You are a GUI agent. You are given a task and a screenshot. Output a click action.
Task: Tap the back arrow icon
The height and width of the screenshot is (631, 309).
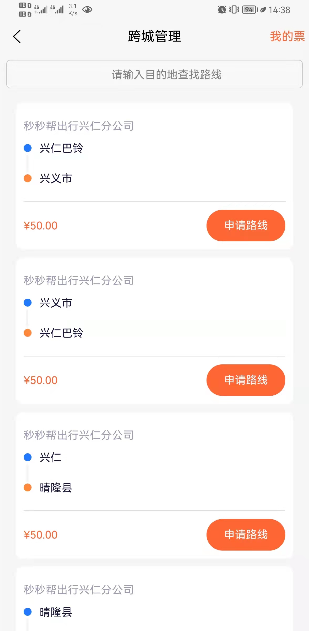[x=17, y=36]
